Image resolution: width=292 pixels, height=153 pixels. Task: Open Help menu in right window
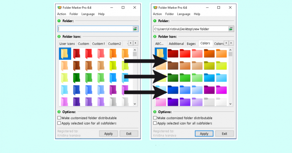pos(197,14)
